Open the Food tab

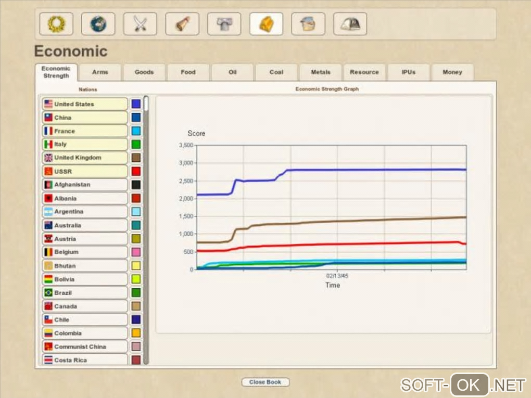coord(188,72)
